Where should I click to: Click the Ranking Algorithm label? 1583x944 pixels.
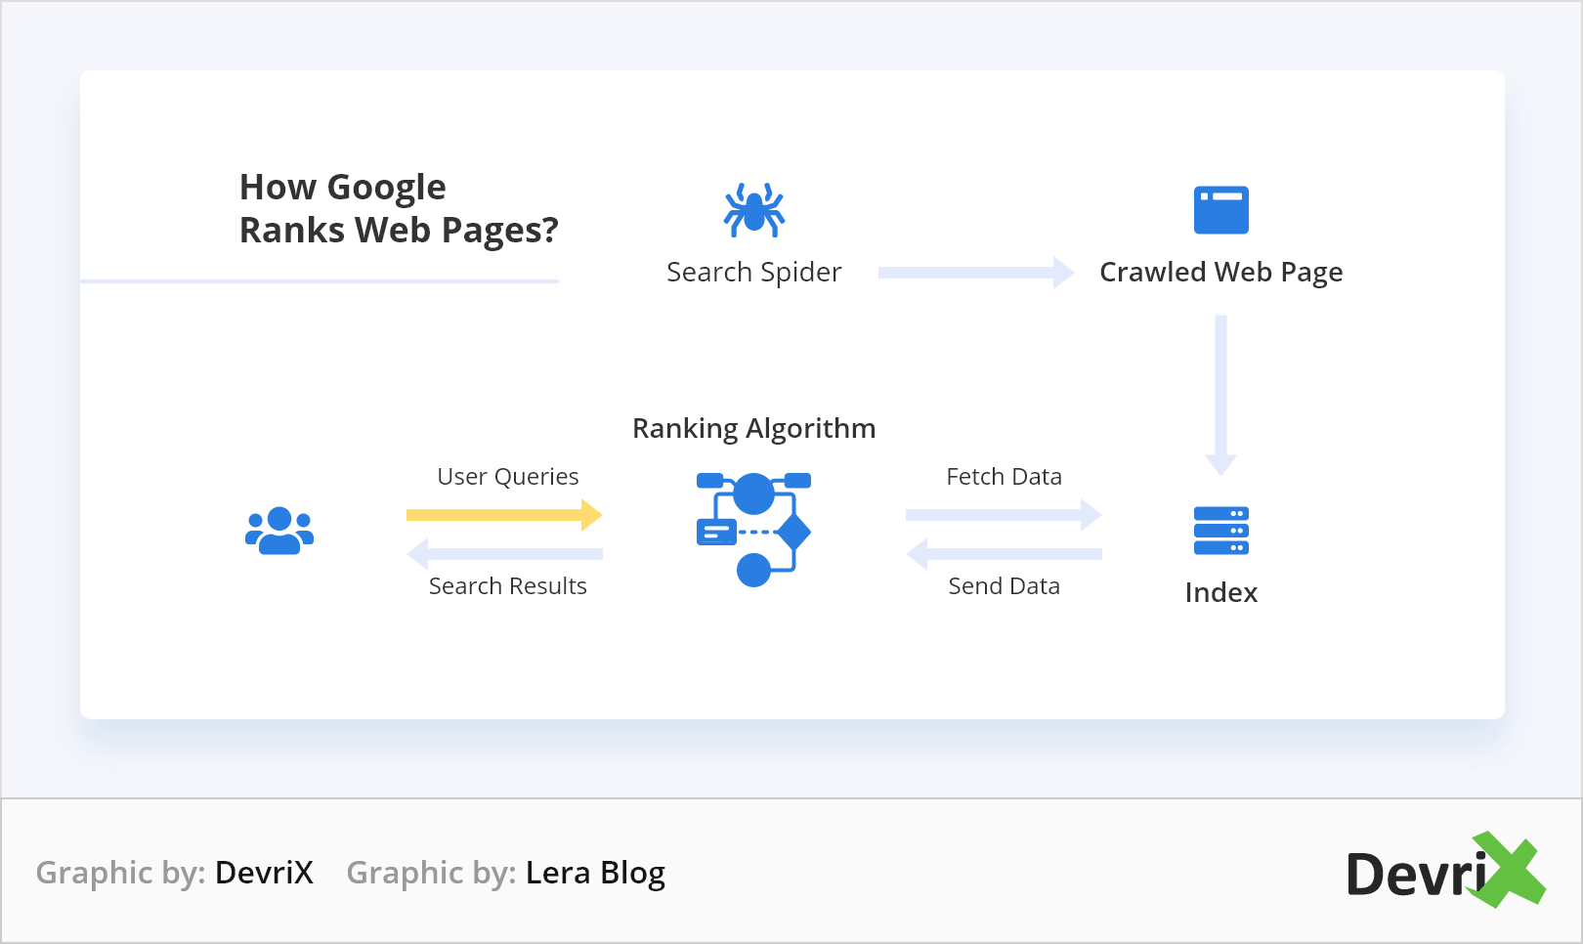coord(753,428)
